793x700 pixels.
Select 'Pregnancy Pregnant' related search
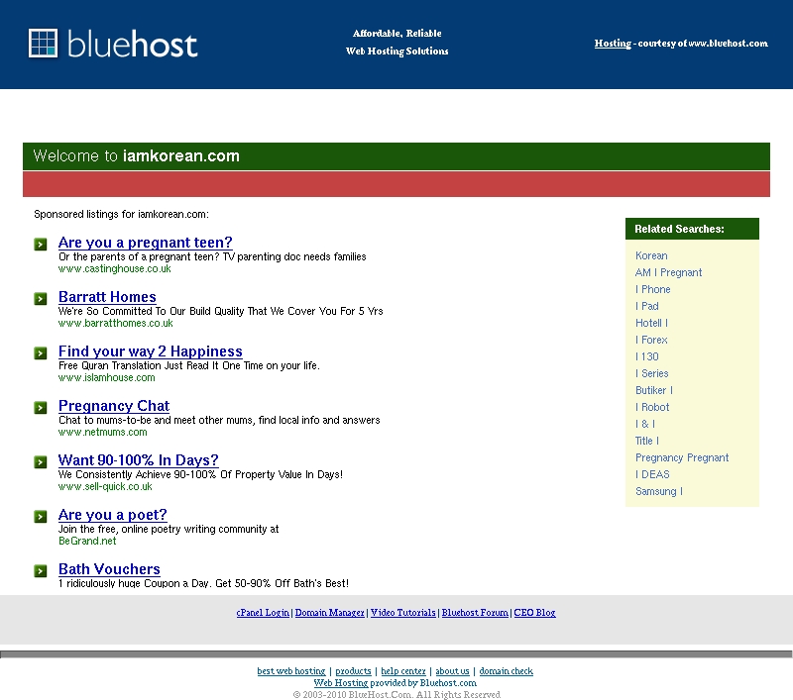pyautogui.click(x=682, y=457)
